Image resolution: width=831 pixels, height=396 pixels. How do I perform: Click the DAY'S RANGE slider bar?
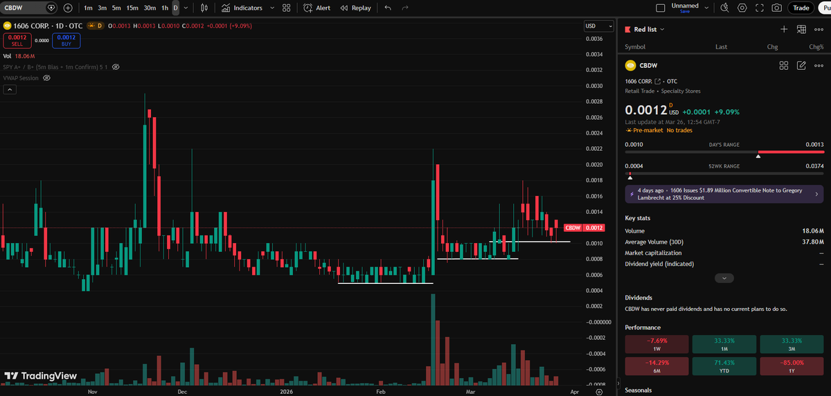724,152
